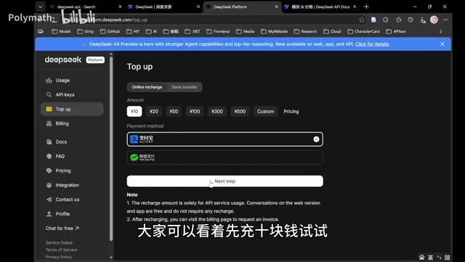Open Chat for free link
The height and width of the screenshot is (262, 465).
pos(62,228)
